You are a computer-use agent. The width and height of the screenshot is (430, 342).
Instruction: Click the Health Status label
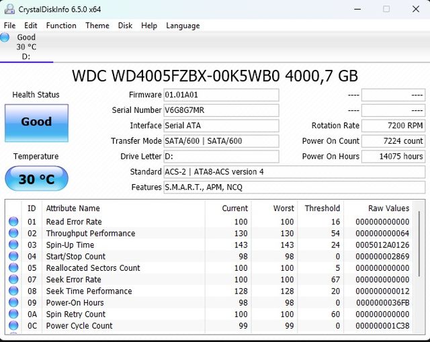click(x=36, y=95)
